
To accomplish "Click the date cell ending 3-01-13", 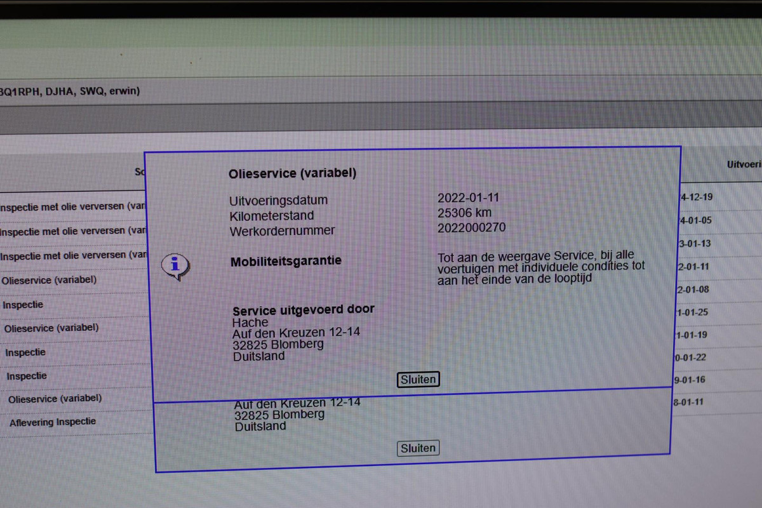I will [695, 244].
